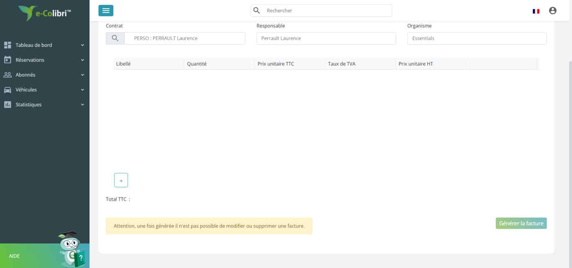Click the Quantité column header

pyautogui.click(x=219, y=64)
